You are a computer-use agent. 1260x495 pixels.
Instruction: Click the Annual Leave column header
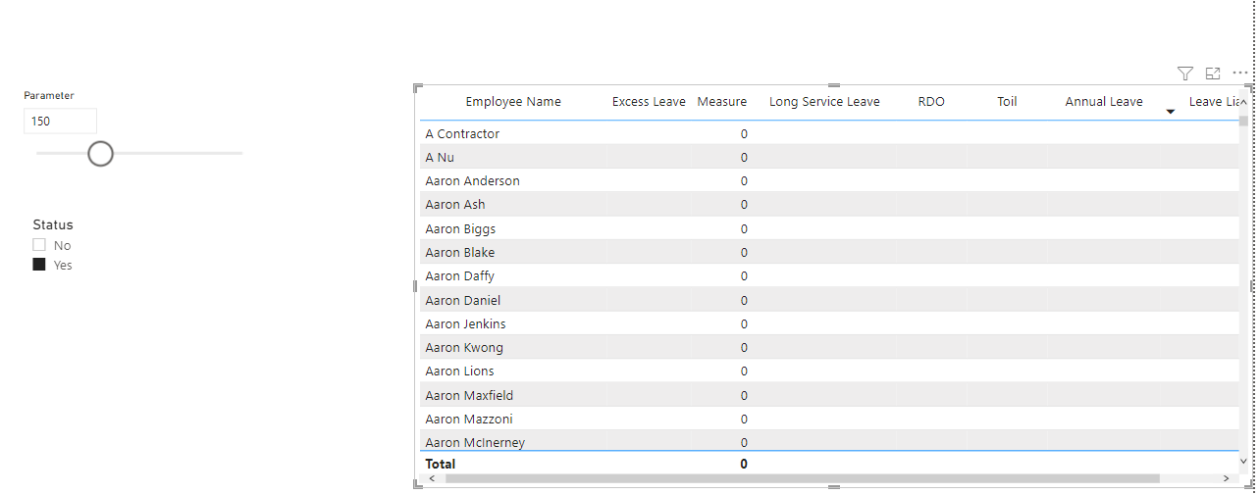coord(1104,102)
